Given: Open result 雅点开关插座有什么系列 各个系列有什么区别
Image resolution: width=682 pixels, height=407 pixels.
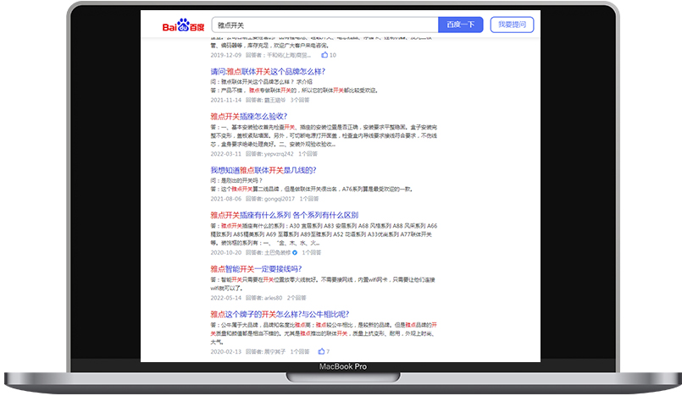Looking at the screenshot, I should (285, 215).
